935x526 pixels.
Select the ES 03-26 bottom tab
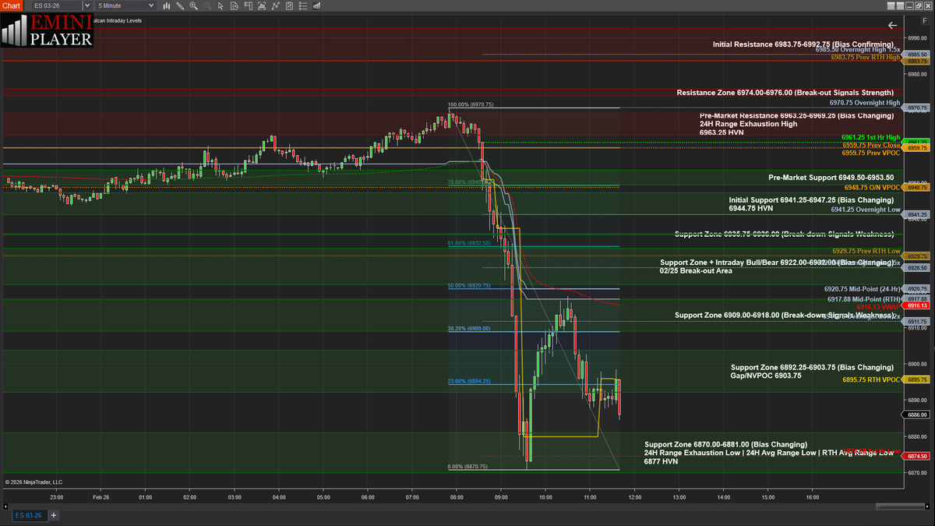tap(29, 515)
